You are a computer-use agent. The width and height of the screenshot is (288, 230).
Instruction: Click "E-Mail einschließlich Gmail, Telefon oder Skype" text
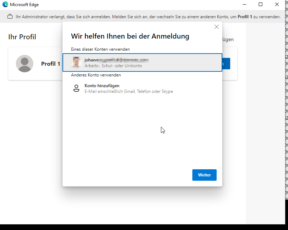(x=128, y=91)
